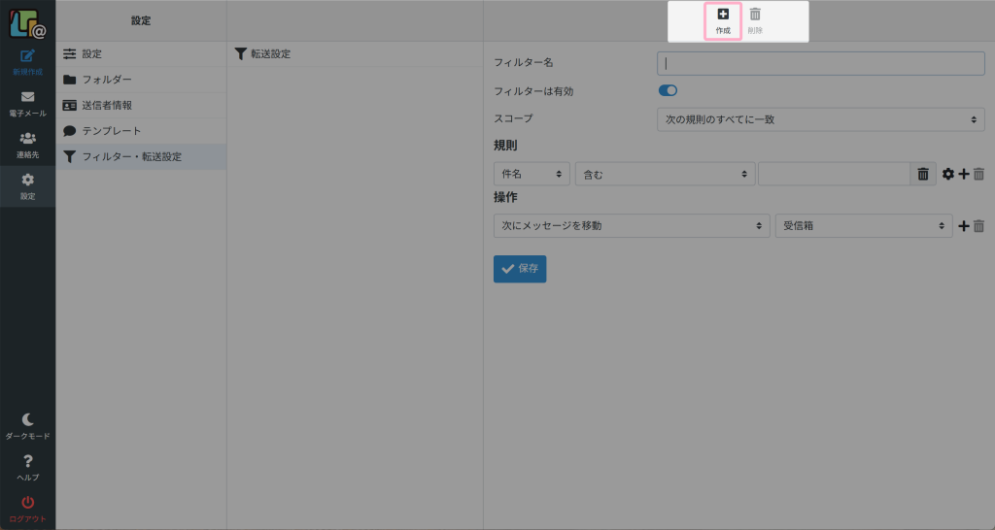This screenshot has width=995, height=530.
Task: Select フィルター・転送設定 section
Action: click(x=141, y=156)
